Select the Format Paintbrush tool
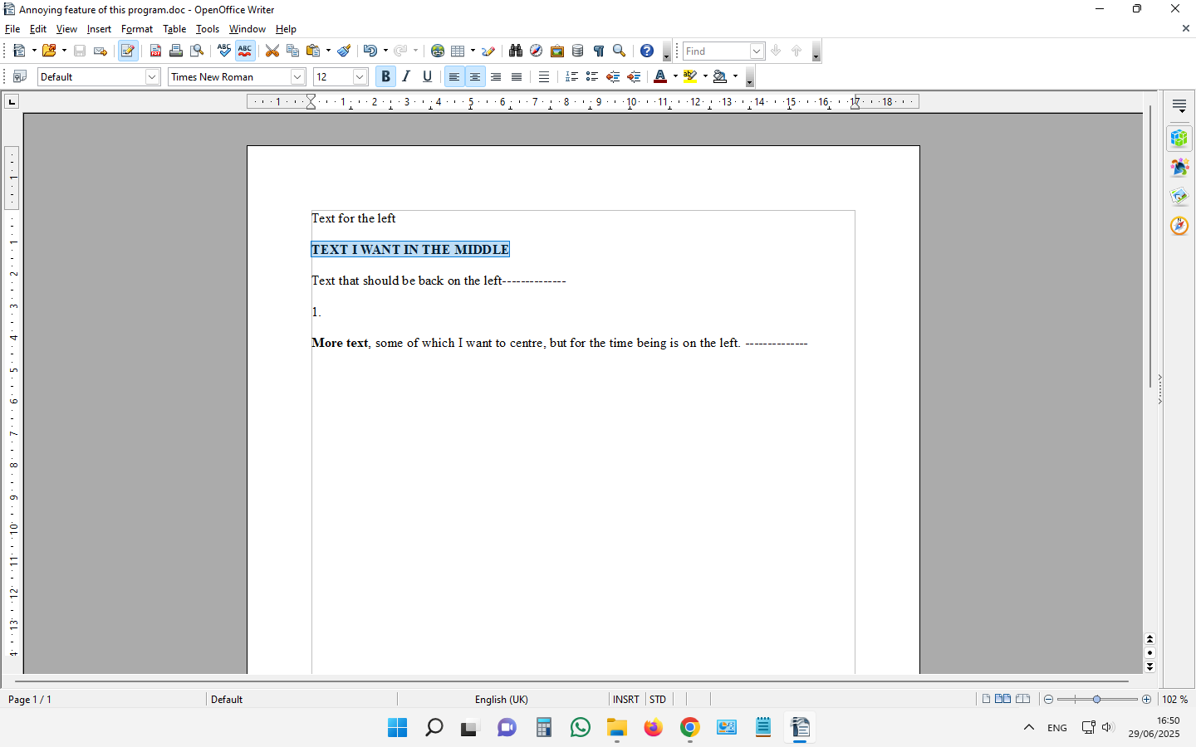This screenshot has width=1196, height=747. click(x=344, y=51)
